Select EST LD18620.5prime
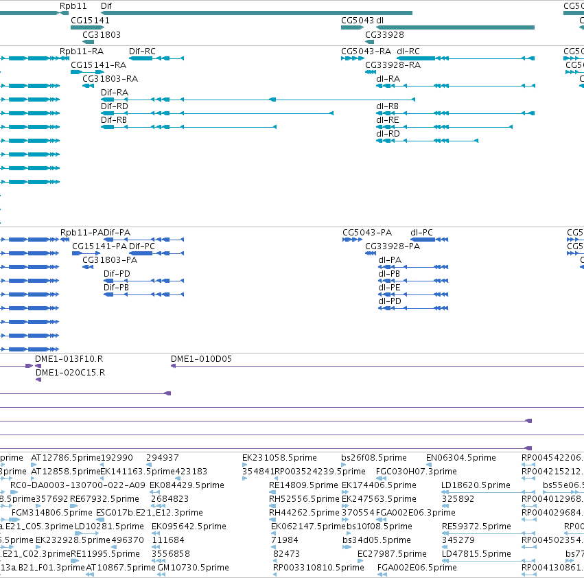This screenshot has height=578, width=584. tap(476, 485)
